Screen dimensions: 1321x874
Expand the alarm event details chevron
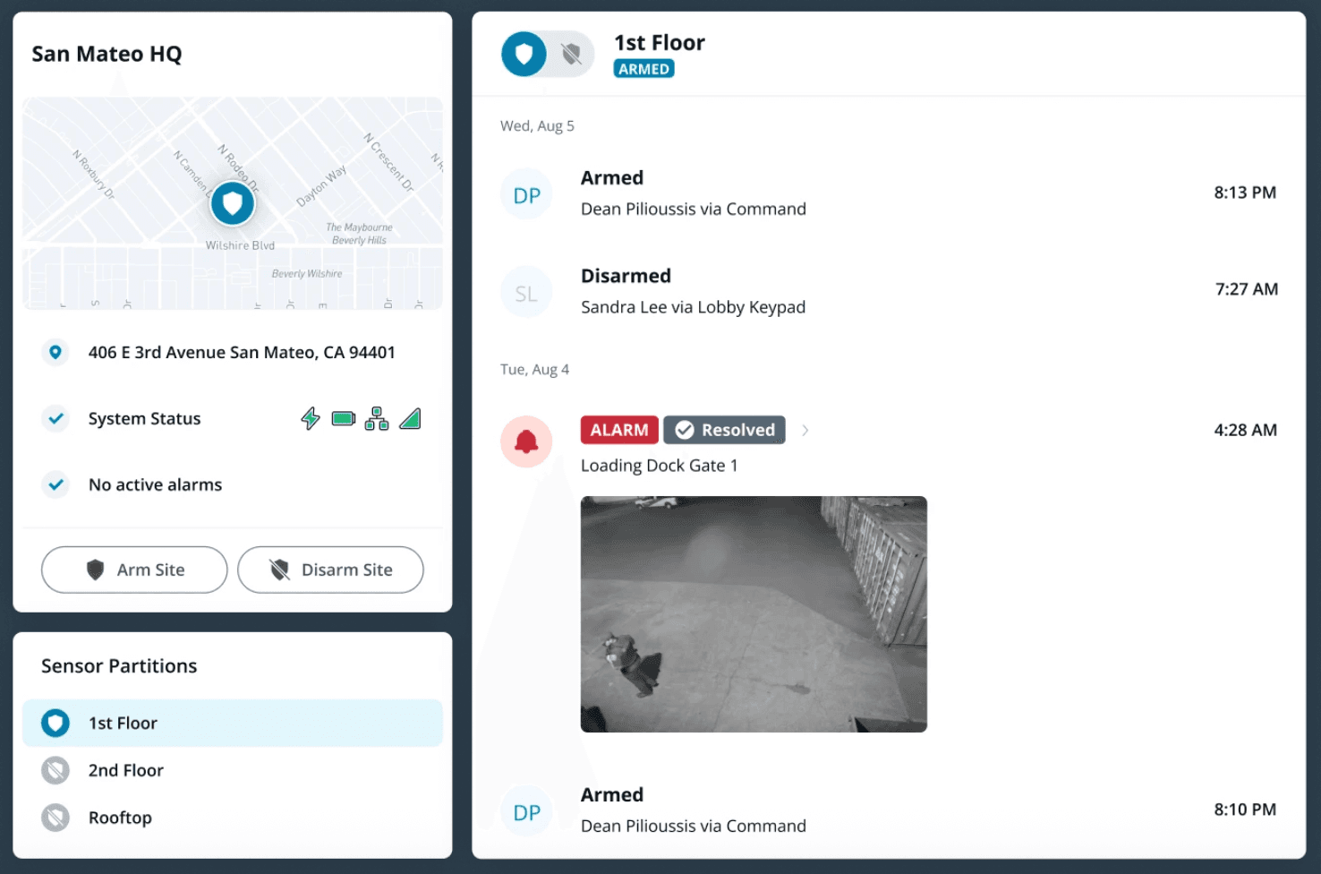[x=805, y=431]
